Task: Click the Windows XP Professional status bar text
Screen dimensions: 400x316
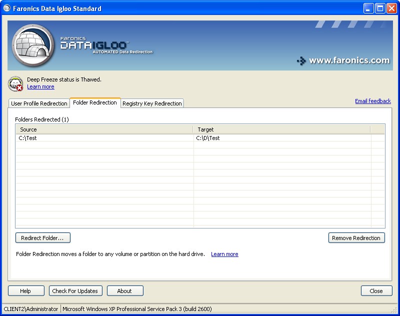Action: click(137, 309)
